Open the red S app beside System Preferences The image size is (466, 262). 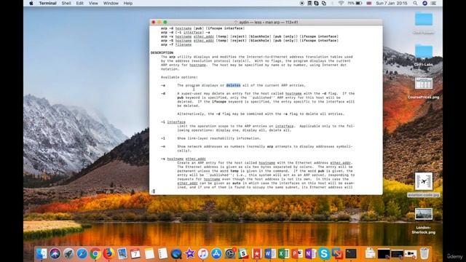(x=243, y=254)
